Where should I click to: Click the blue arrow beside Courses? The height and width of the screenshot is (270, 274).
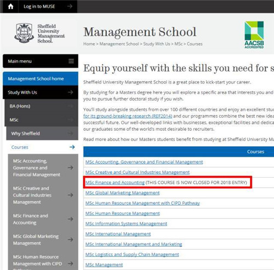(x=72, y=147)
